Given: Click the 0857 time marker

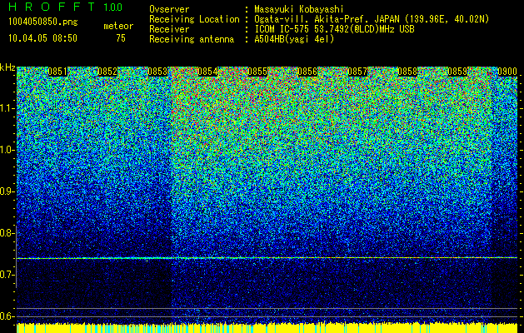Looking at the screenshot, I should point(357,72).
